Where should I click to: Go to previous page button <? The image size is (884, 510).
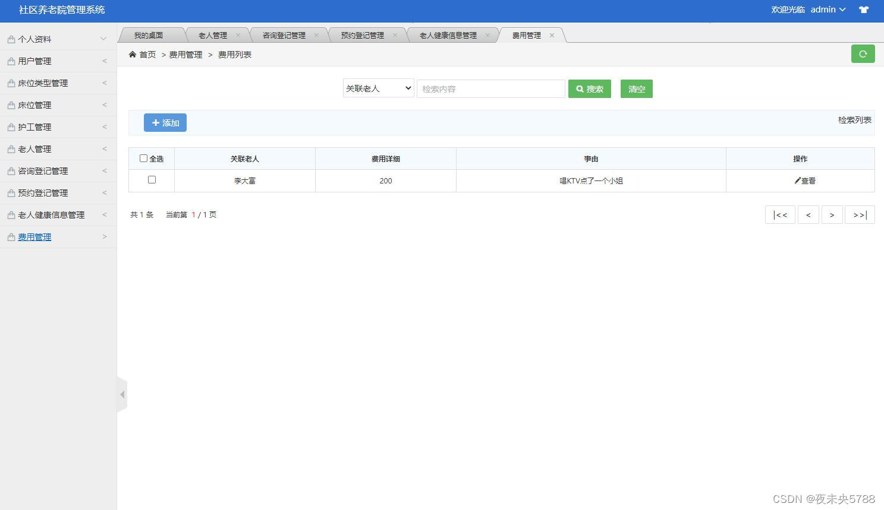click(x=808, y=214)
